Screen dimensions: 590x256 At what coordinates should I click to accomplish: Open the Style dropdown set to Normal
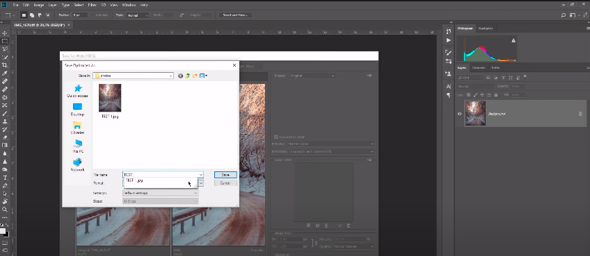pos(138,15)
